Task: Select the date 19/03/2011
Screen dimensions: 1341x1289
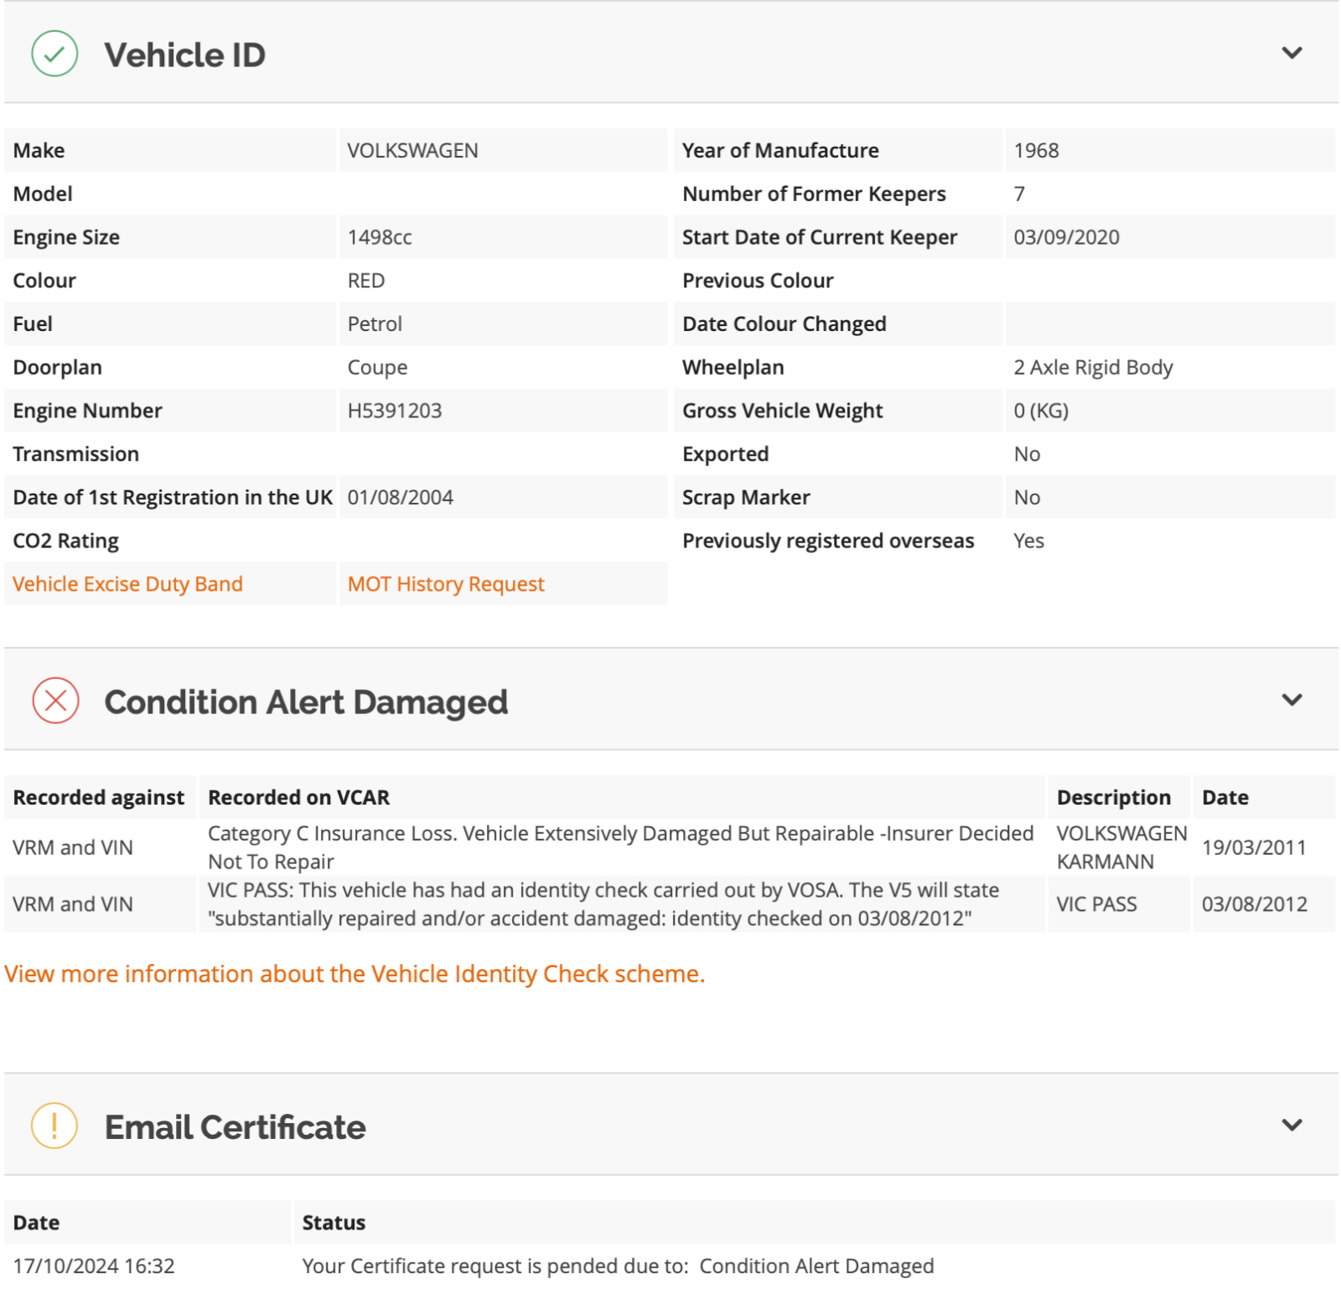Action: point(1254,847)
